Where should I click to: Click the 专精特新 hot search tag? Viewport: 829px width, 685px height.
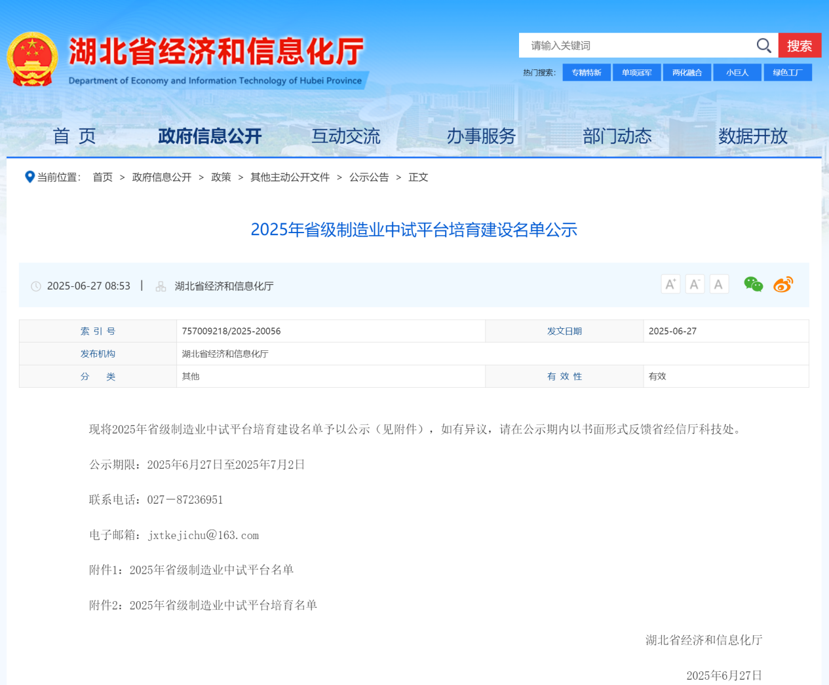pyautogui.click(x=587, y=73)
